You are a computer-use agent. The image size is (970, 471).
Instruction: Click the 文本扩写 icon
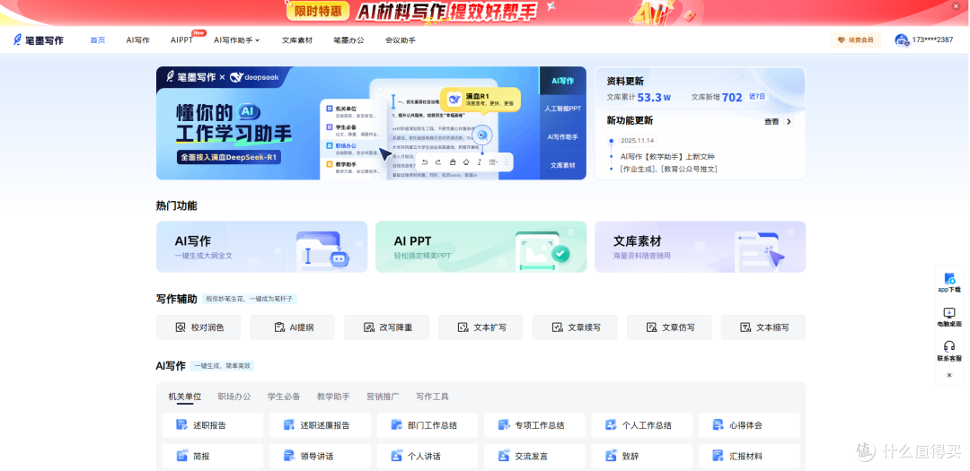(x=463, y=327)
